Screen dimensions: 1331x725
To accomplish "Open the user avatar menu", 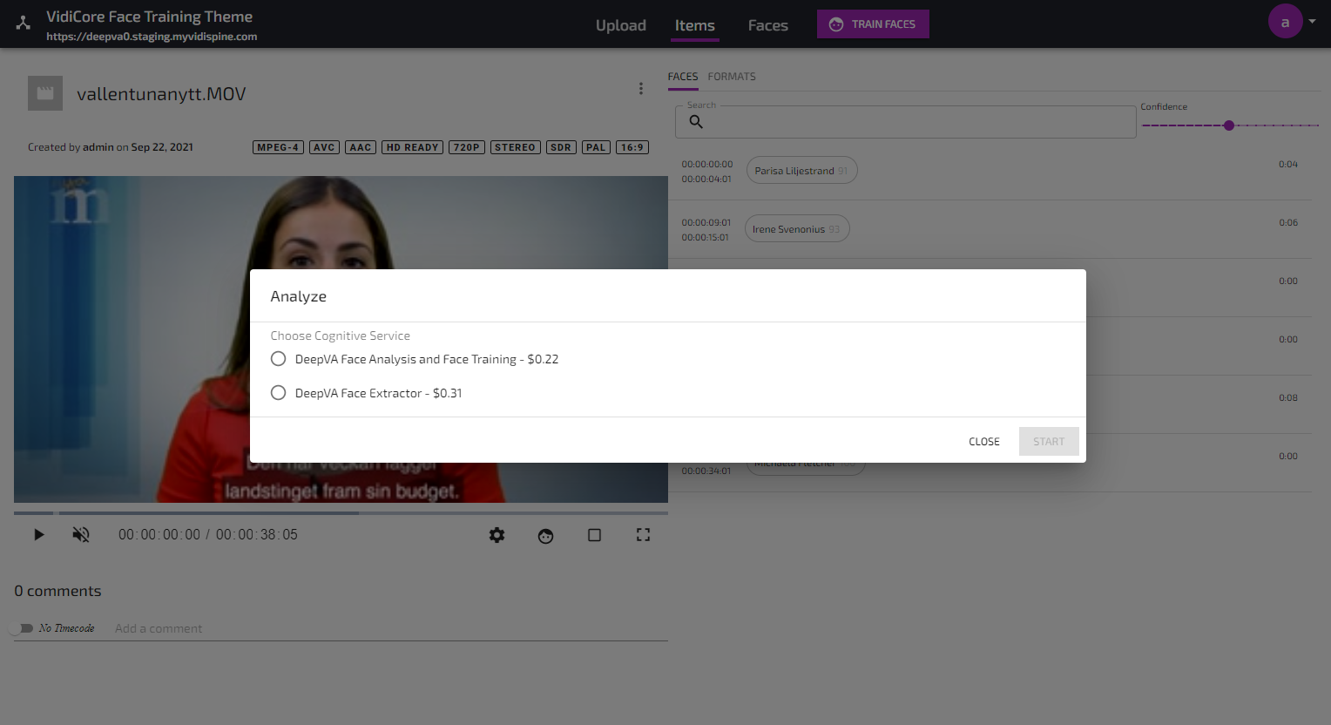I will (1285, 22).
